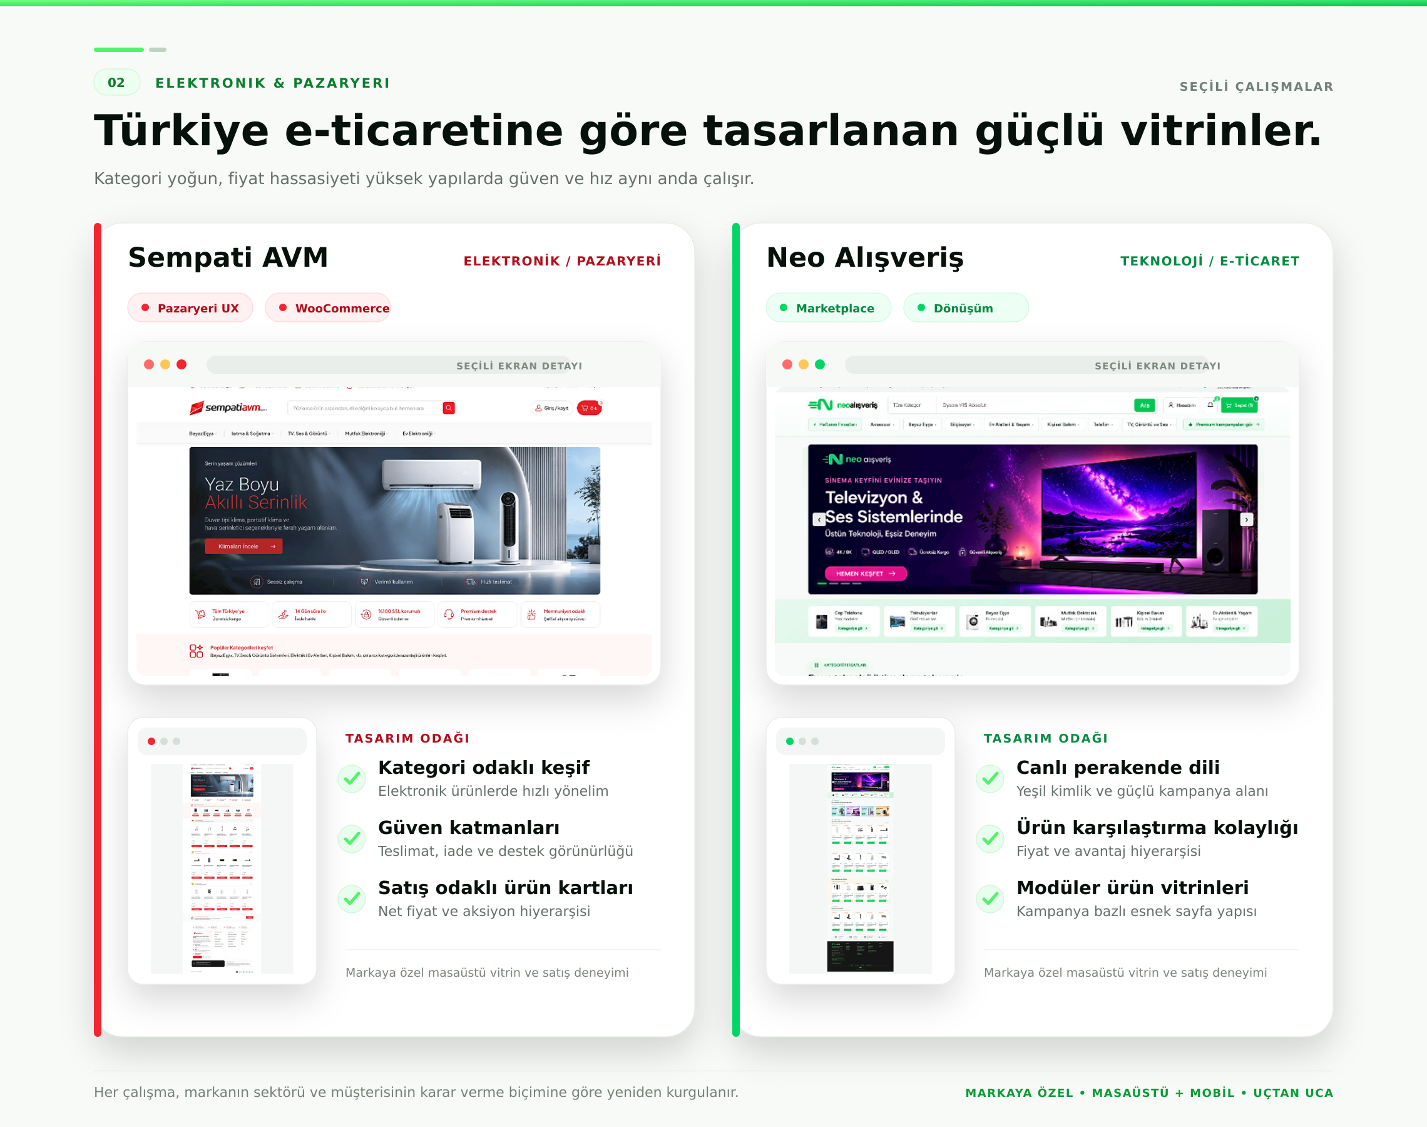Click the HEMEN KEŞFET button
Screen dimensions: 1427x1127
coord(866,574)
